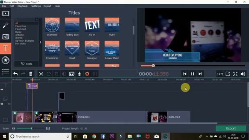Open the audio equalizer tool
The image size is (249, 140).
point(95,74)
